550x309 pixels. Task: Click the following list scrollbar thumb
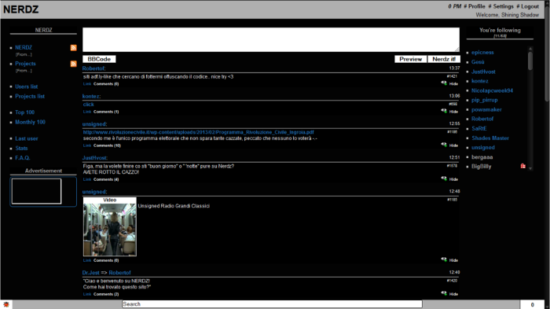click(530, 61)
